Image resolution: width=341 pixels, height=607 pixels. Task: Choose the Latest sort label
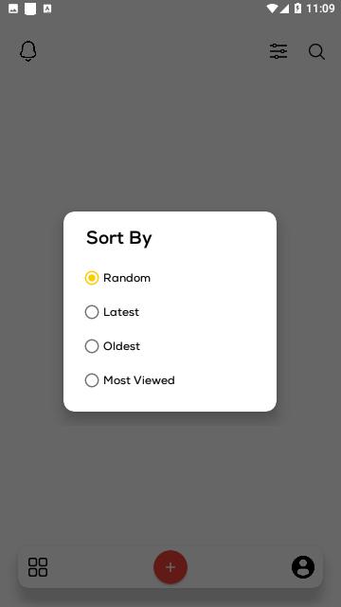point(121,312)
